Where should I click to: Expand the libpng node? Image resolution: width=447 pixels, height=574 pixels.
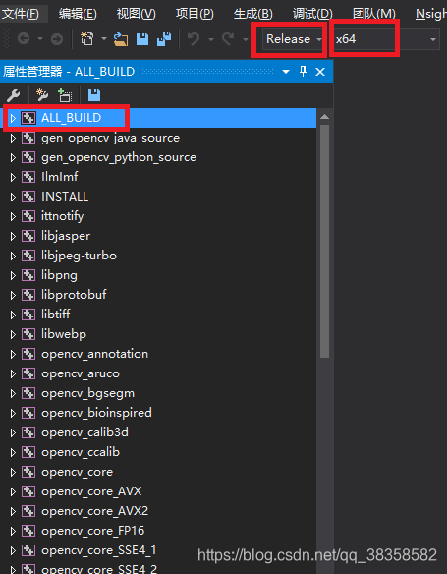click(x=13, y=275)
